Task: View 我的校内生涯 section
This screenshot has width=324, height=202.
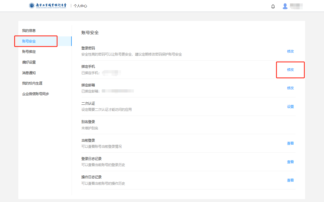Action: (32, 83)
